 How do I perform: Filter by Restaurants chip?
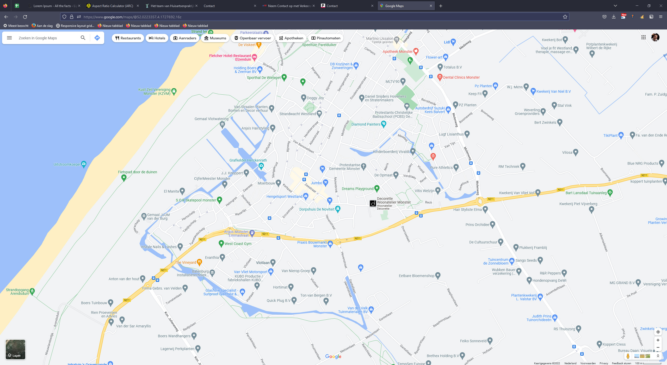tap(128, 38)
